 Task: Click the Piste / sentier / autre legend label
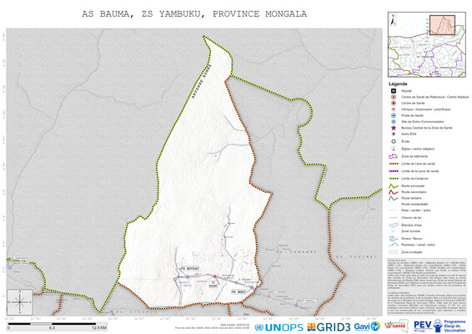coord(416,210)
